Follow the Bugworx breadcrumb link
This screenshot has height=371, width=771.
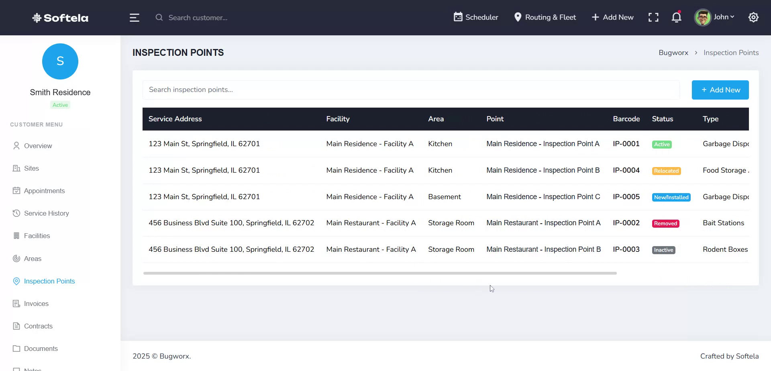(673, 53)
